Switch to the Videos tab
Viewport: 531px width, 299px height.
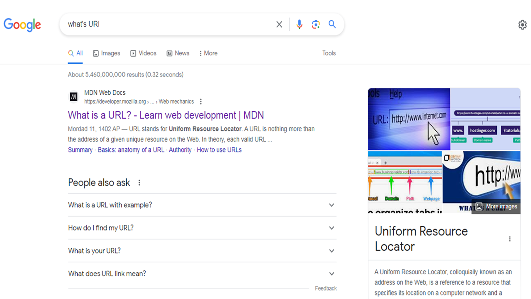(x=143, y=53)
